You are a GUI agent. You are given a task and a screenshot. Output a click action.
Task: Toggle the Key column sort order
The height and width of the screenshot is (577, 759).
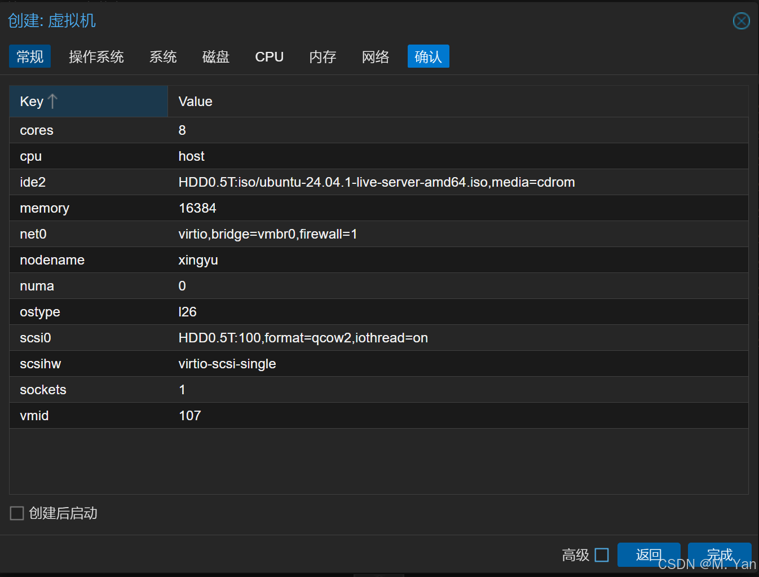tap(38, 101)
